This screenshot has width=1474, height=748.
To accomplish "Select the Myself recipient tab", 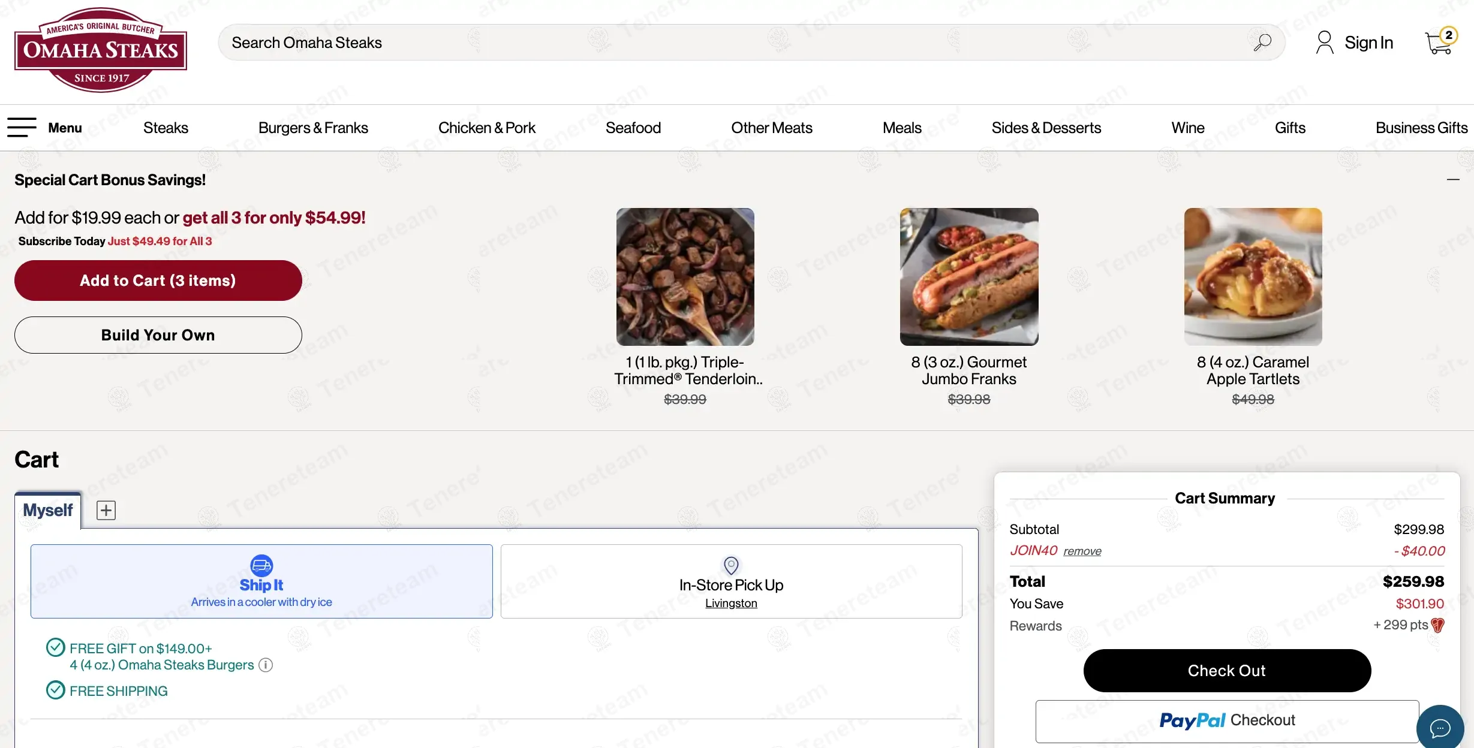I will coord(47,510).
